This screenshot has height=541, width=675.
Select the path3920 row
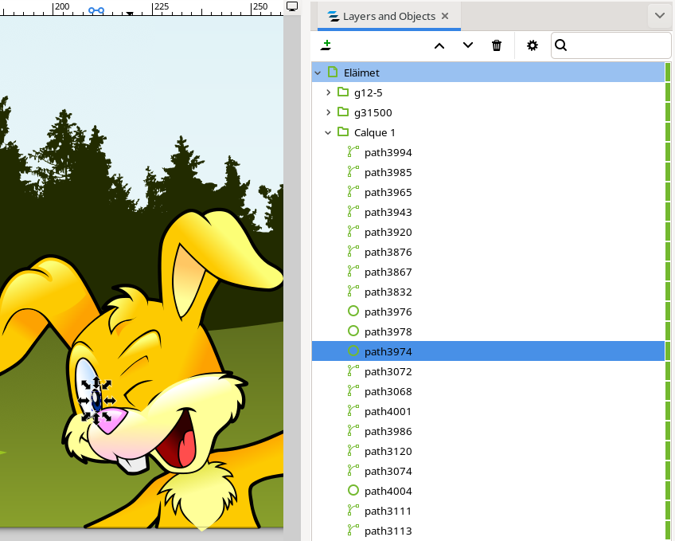tap(488, 232)
